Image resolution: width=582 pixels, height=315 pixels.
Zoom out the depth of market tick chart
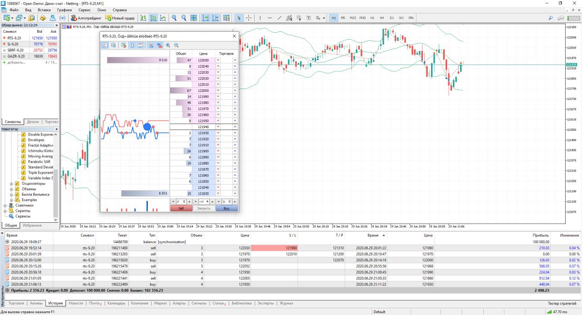click(x=176, y=45)
